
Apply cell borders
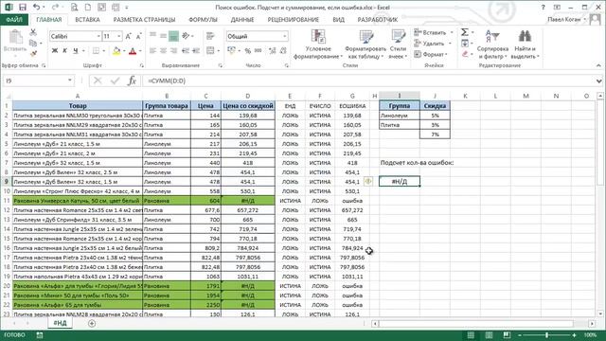coord(96,51)
